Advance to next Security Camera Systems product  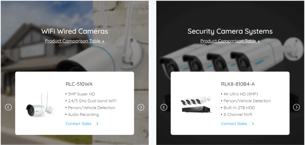[296, 107]
